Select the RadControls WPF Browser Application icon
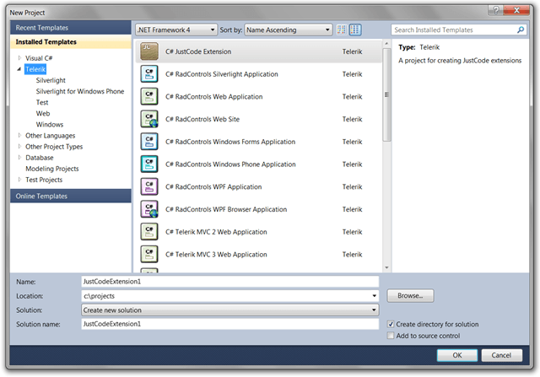 tap(149, 209)
